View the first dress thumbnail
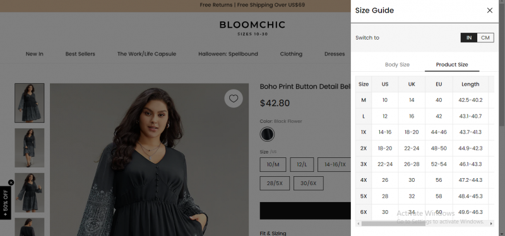Screen dimensions: 505x236 click(29, 103)
